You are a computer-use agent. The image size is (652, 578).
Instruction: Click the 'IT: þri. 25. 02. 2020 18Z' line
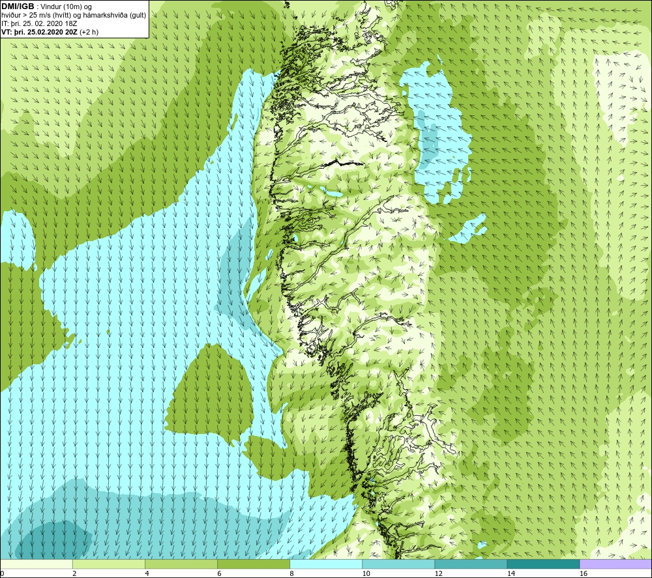[39, 23]
